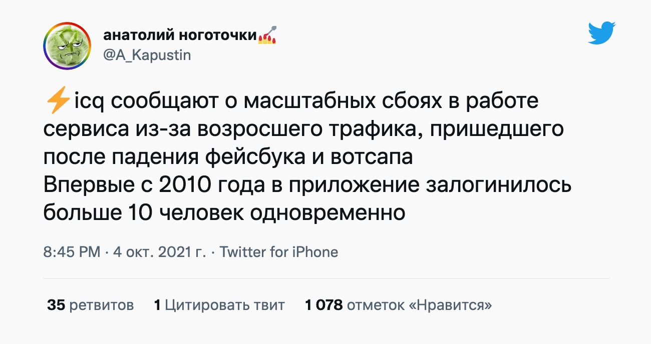Click the nail polish emoji beside name
651x344 pixels.
[x=267, y=36]
